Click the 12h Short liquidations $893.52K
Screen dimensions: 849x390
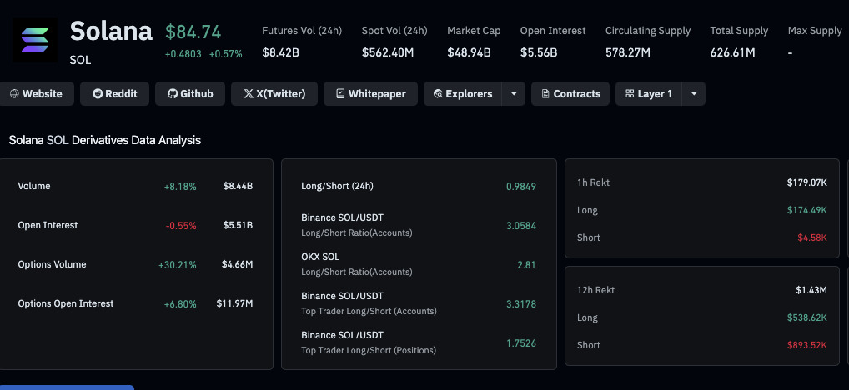[806, 345]
